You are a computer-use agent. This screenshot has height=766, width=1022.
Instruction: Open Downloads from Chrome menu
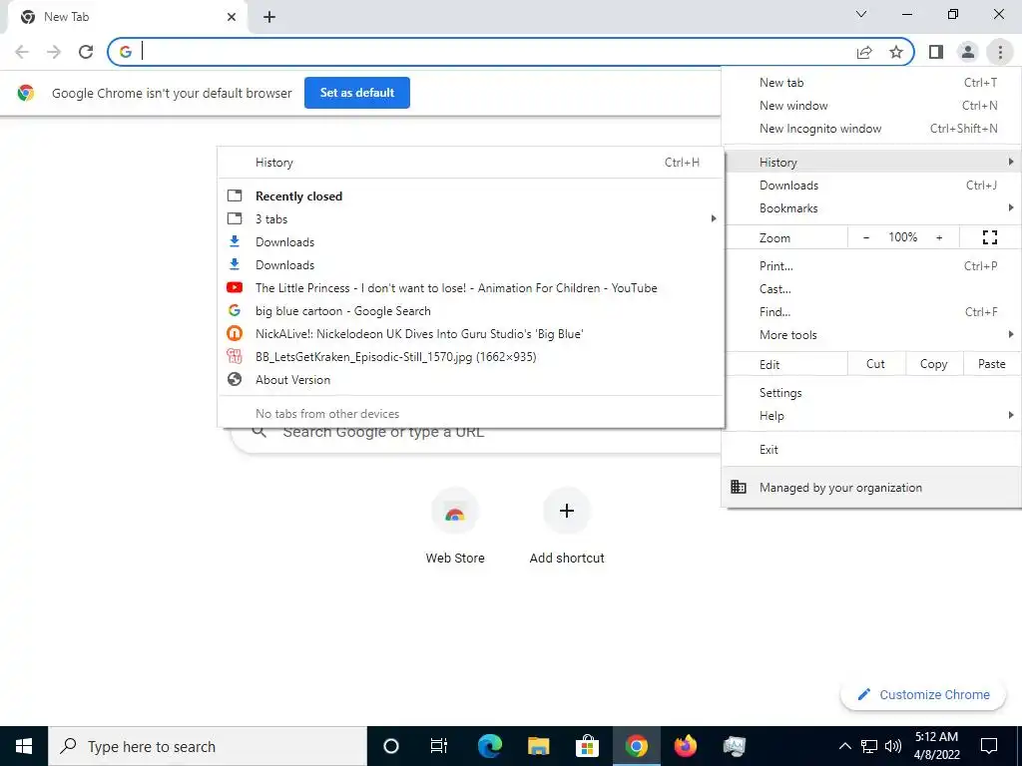[871, 186]
